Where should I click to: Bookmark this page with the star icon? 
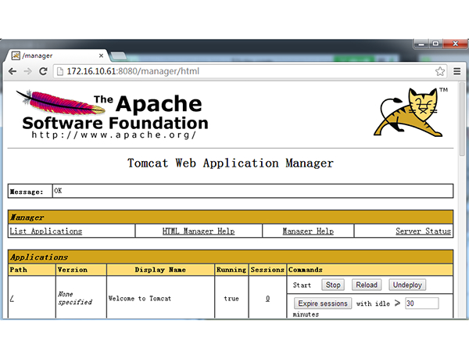(440, 71)
